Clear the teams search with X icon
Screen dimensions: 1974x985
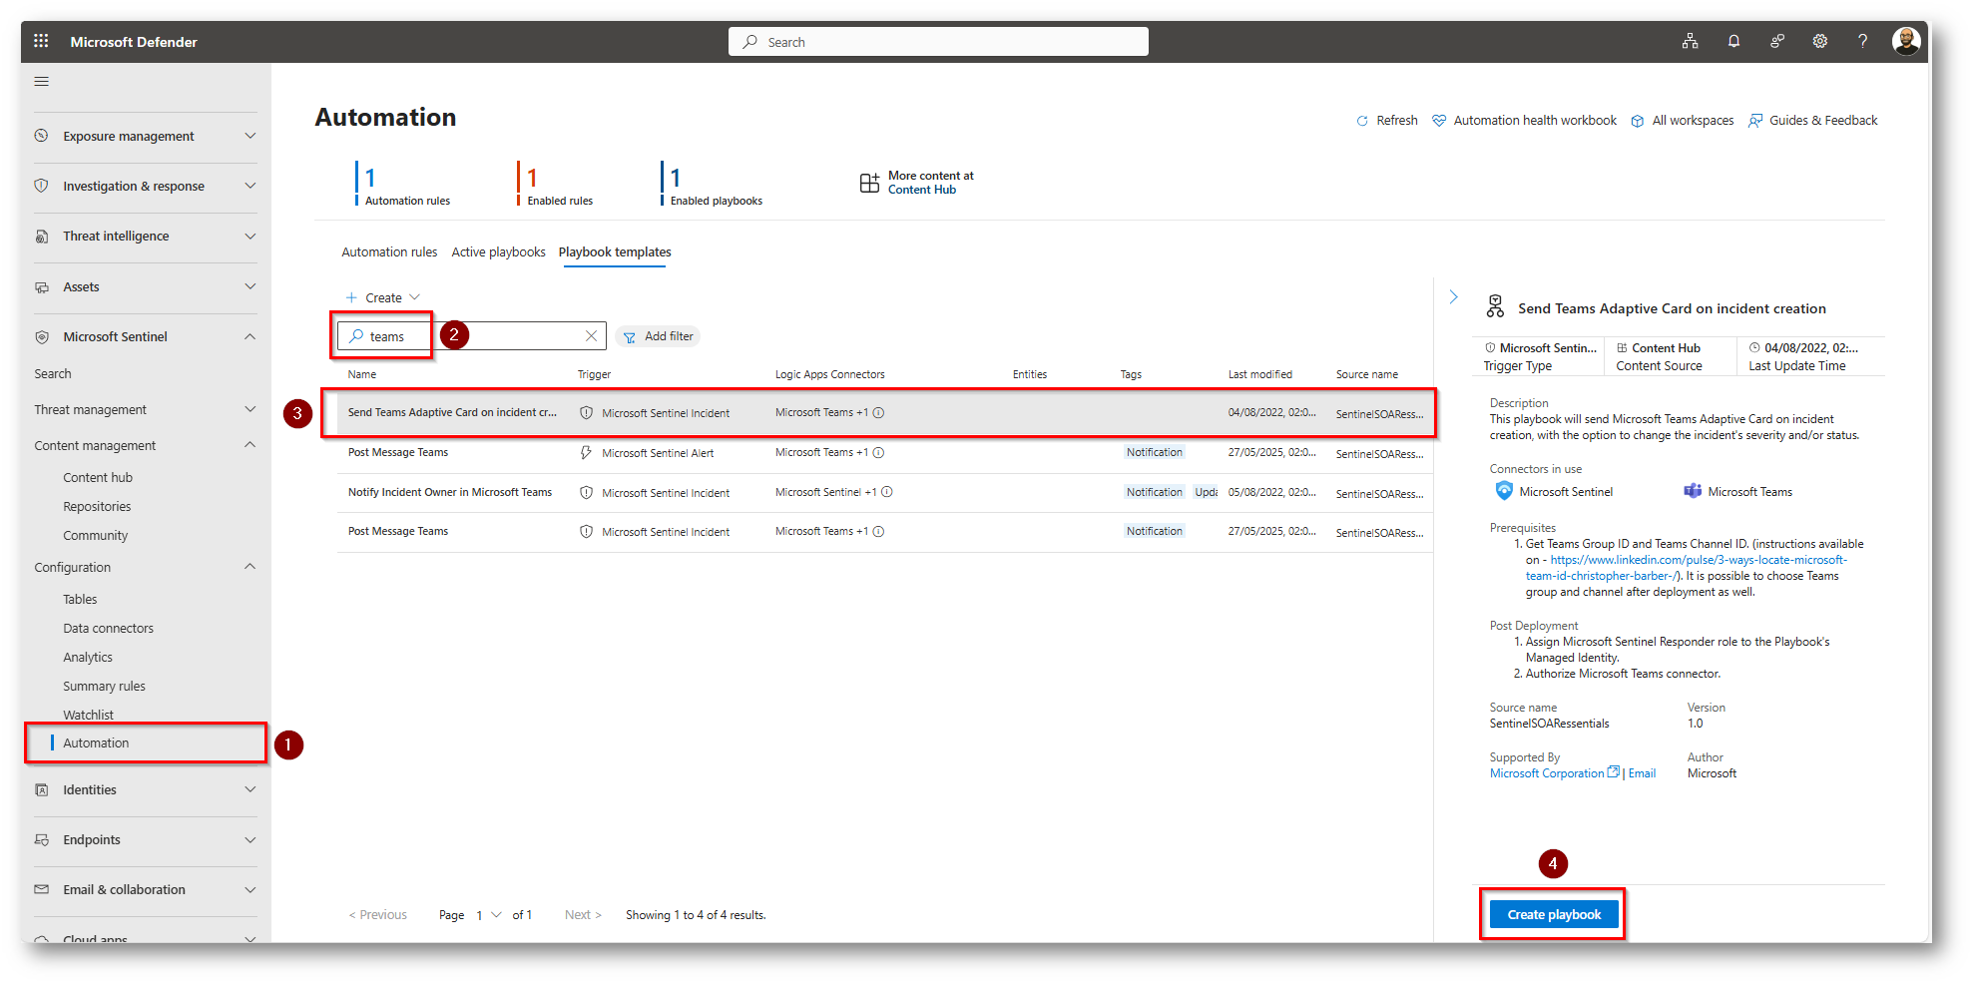pos(591,336)
